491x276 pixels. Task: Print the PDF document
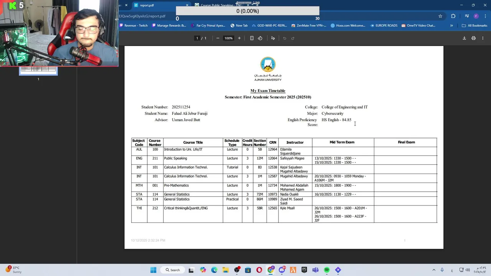click(x=473, y=38)
